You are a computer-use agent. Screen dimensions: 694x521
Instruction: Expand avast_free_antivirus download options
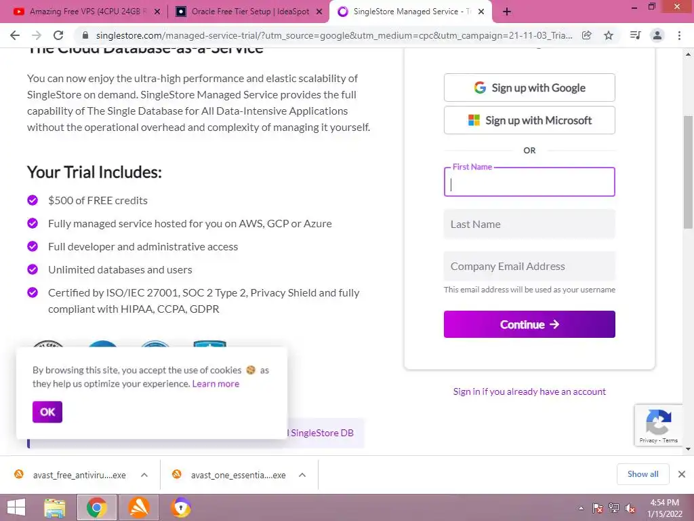(x=144, y=475)
